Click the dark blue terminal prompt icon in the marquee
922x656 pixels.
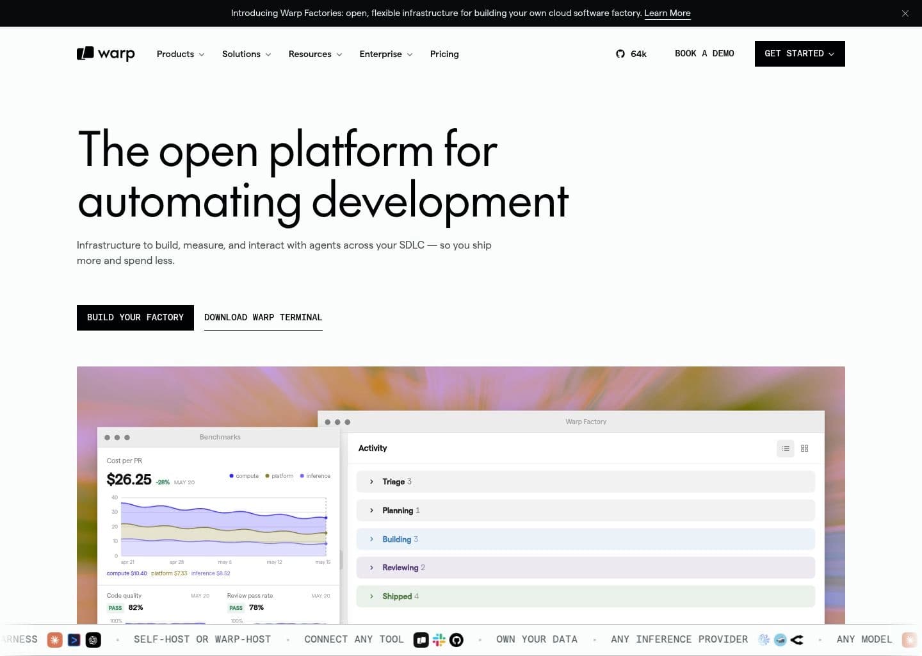(74, 639)
